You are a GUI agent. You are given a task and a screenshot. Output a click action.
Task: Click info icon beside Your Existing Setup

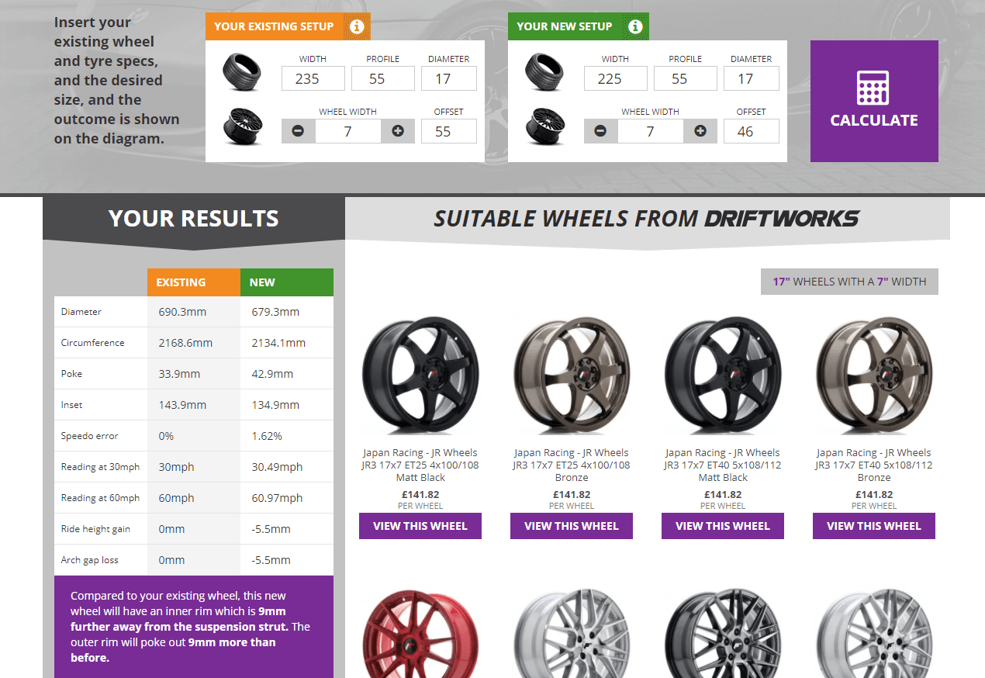point(357,26)
